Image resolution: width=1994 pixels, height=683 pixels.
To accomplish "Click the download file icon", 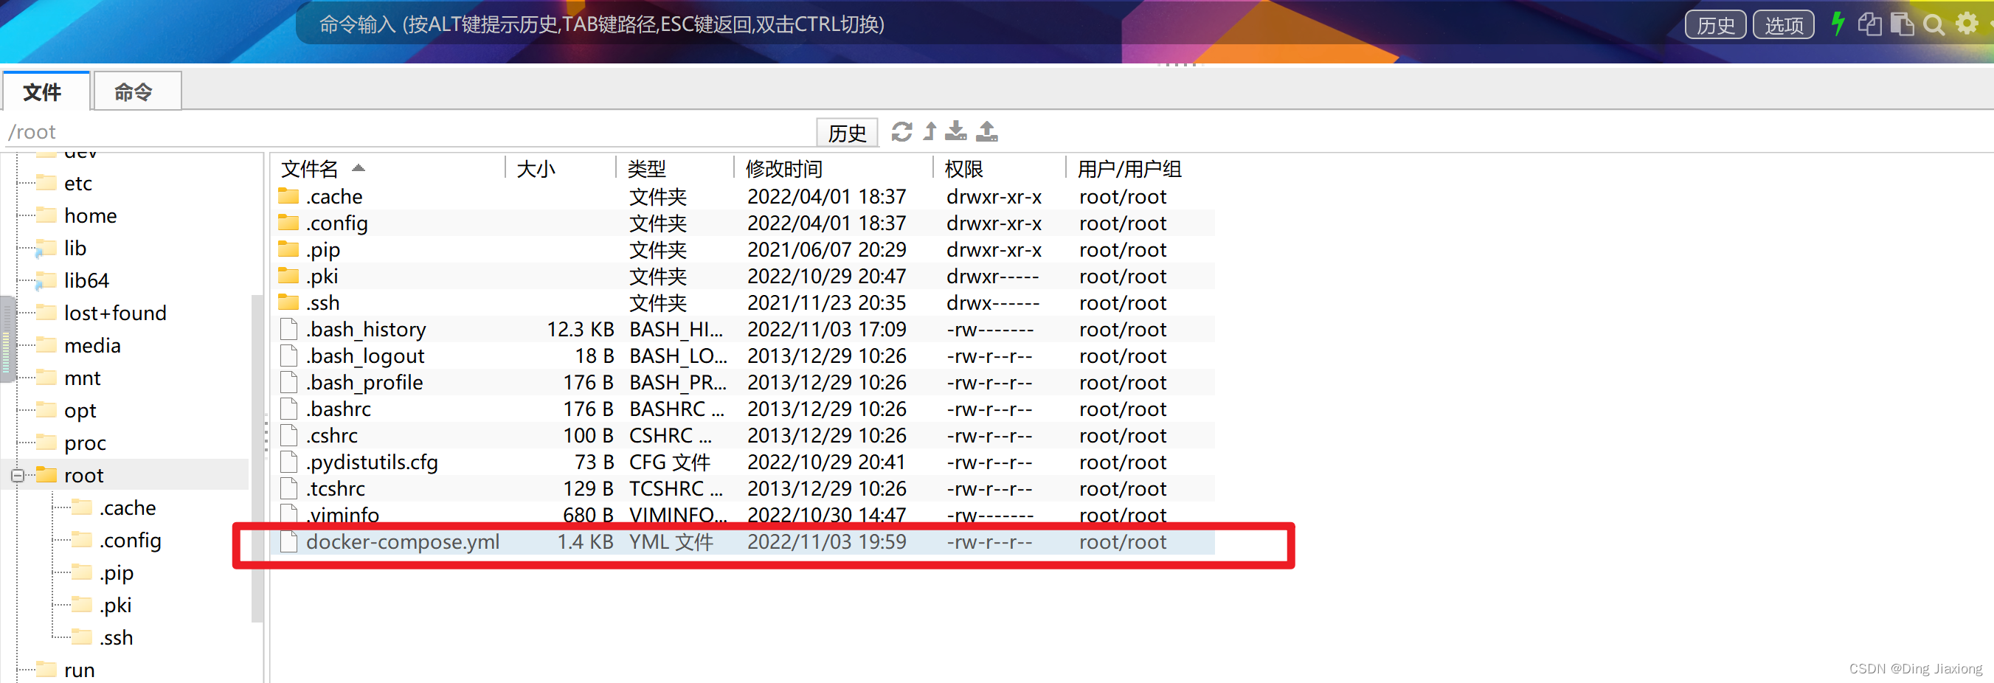I will click(x=956, y=131).
